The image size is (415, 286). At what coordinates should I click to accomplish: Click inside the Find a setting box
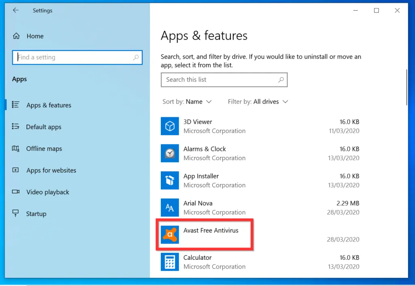[x=77, y=57]
